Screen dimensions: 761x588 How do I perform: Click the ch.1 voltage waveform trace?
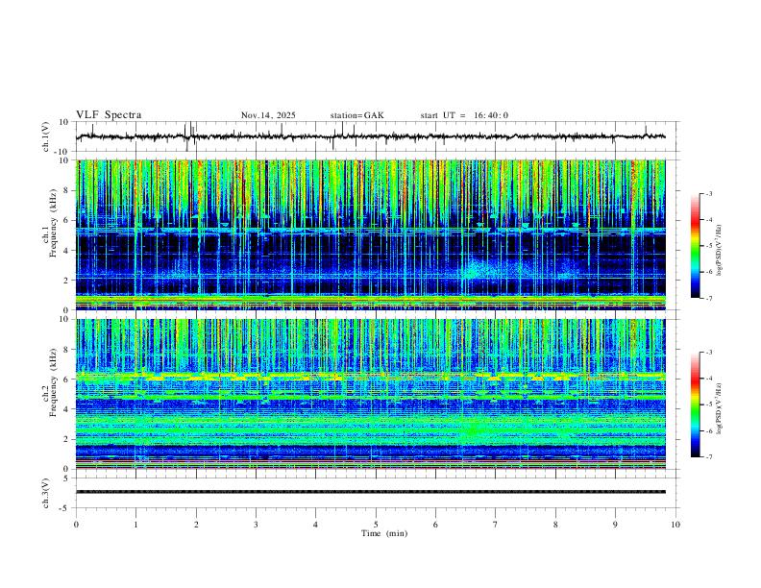coord(371,136)
